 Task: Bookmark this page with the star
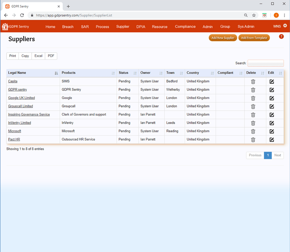click(x=254, y=15)
